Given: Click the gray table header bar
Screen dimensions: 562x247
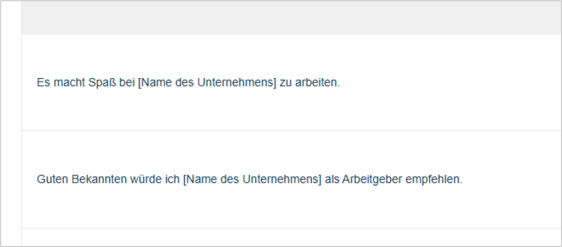Looking at the screenshot, I should point(291,18).
